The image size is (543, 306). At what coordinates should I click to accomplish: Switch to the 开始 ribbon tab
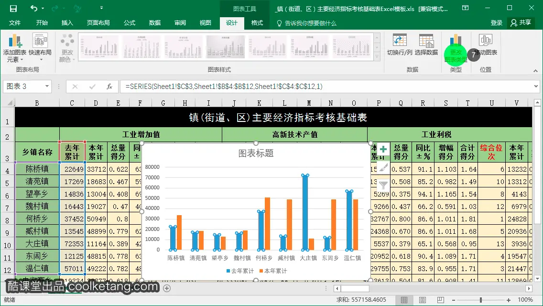pyautogui.click(x=42, y=22)
